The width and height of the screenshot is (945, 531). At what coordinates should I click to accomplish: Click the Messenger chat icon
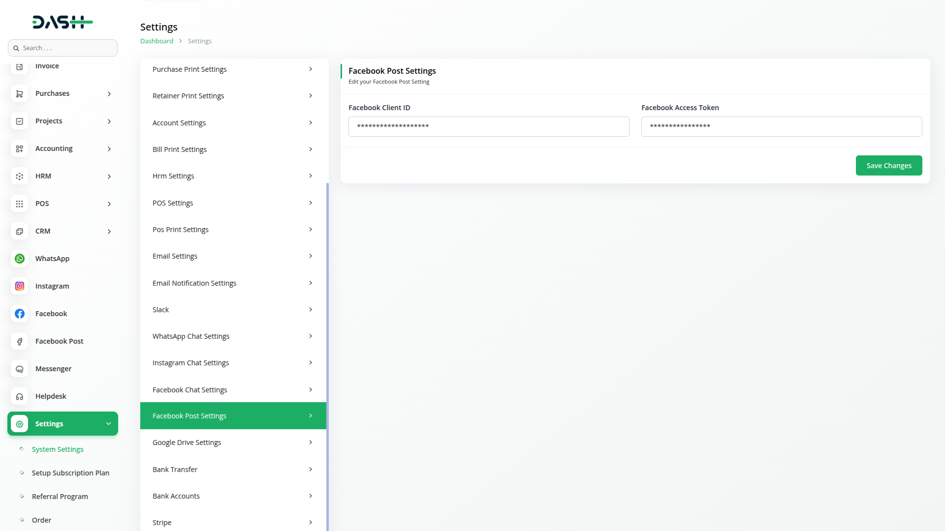20,369
